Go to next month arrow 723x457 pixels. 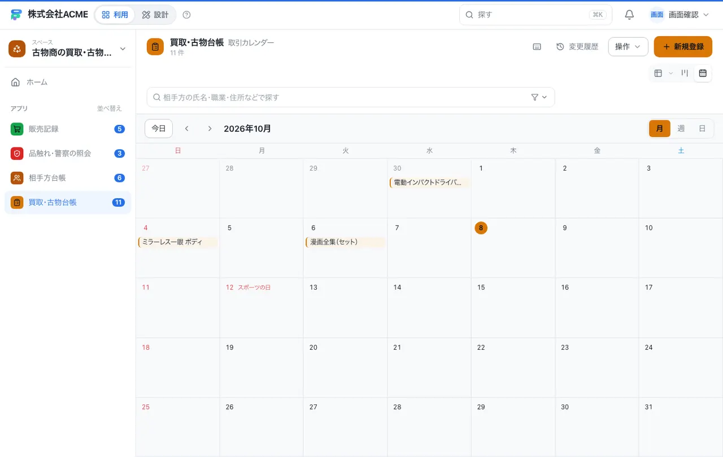(x=210, y=129)
